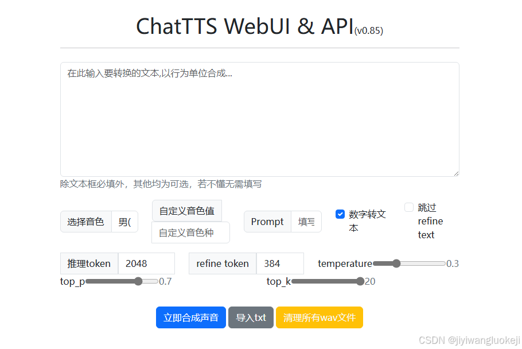The width and height of the screenshot is (522, 349).
Task: Click the main text input area
Action: [x=260, y=119]
